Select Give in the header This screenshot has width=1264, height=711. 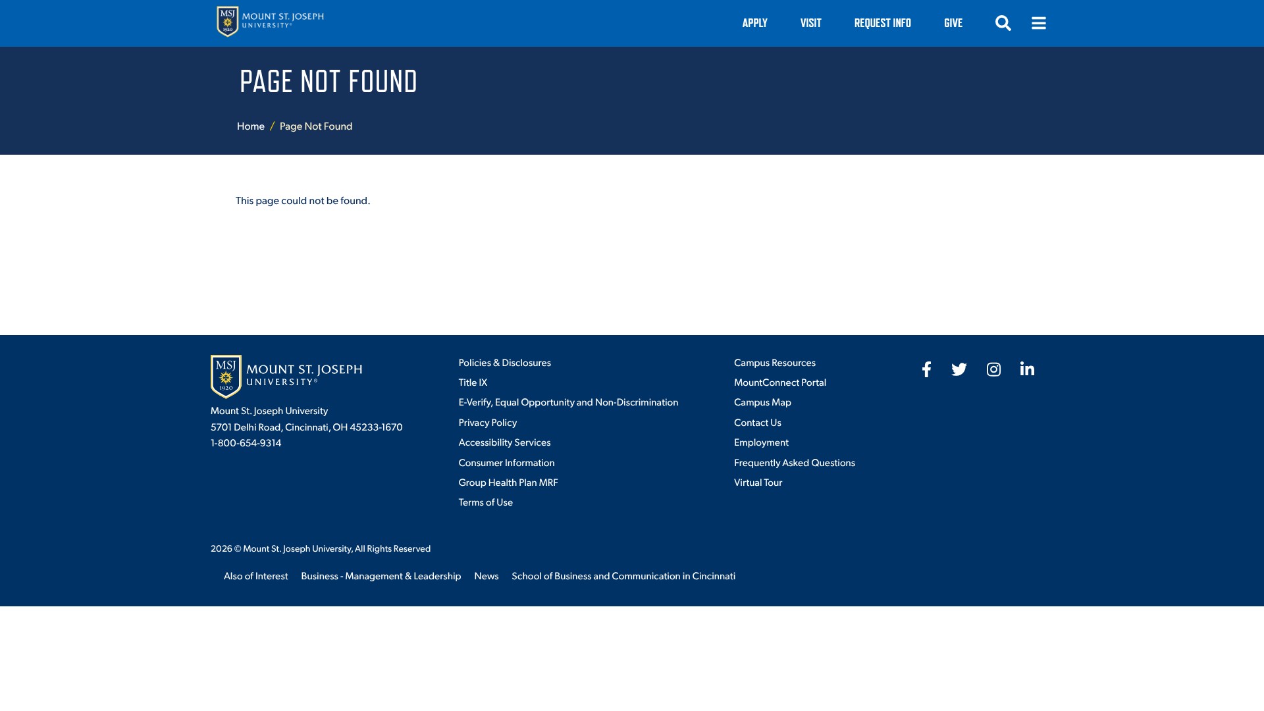[953, 23]
